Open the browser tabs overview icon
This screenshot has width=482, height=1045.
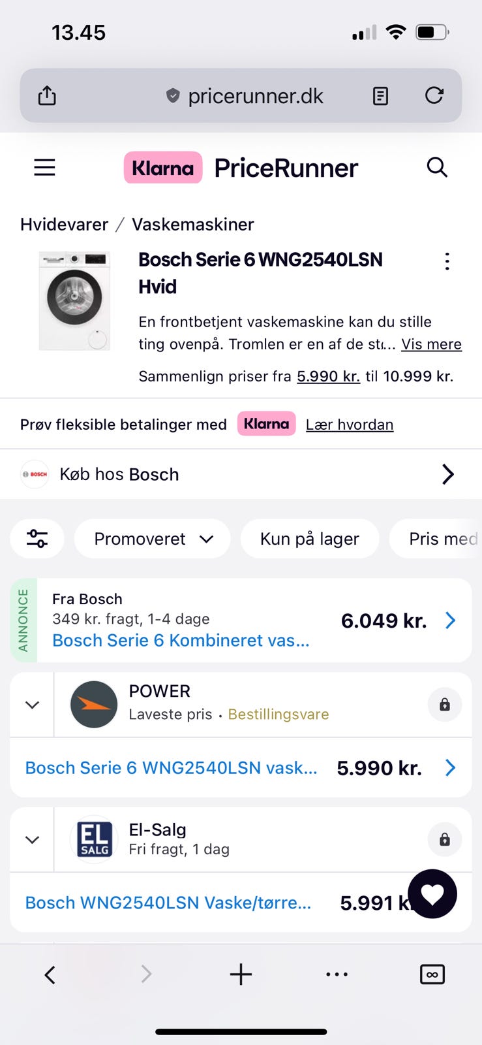(432, 974)
